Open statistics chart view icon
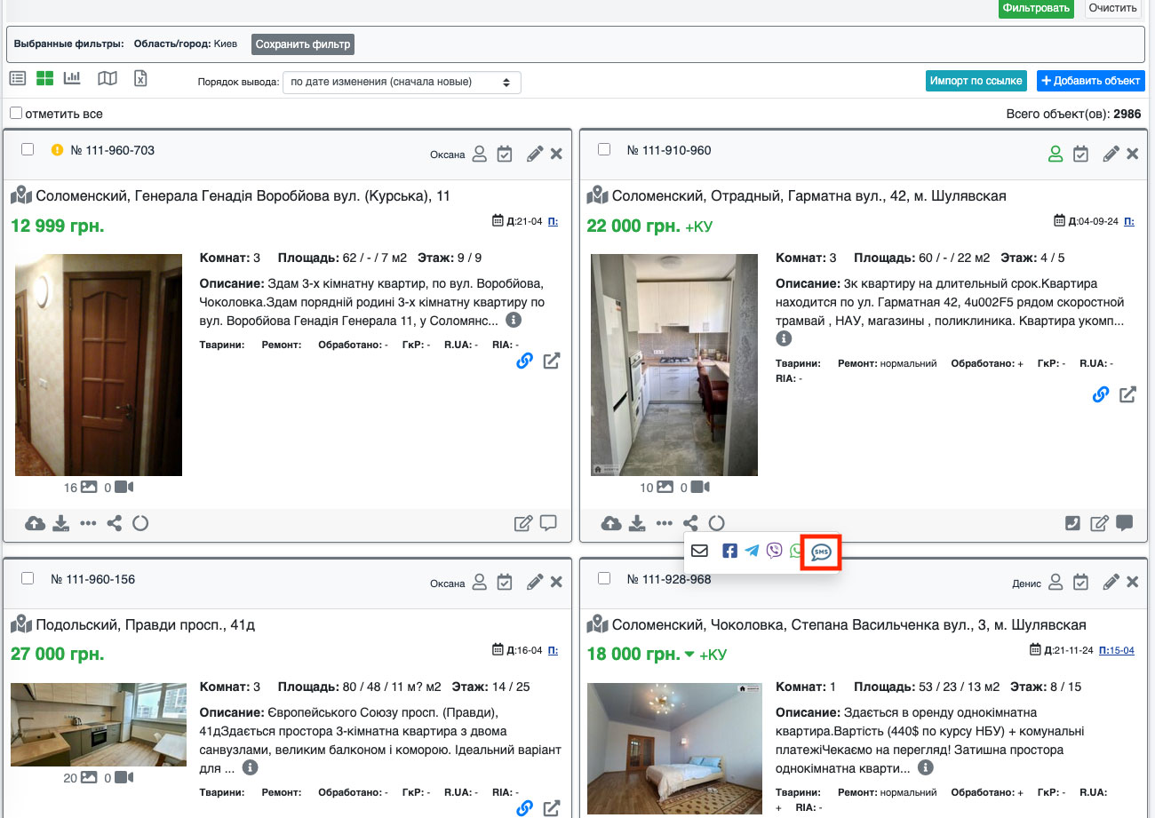 pyautogui.click(x=72, y=79)
